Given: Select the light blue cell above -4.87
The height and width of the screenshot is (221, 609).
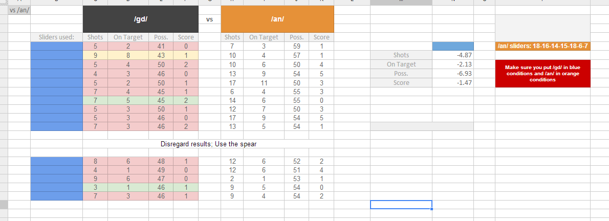Looking at the screenshot, I should coord(453,46).
